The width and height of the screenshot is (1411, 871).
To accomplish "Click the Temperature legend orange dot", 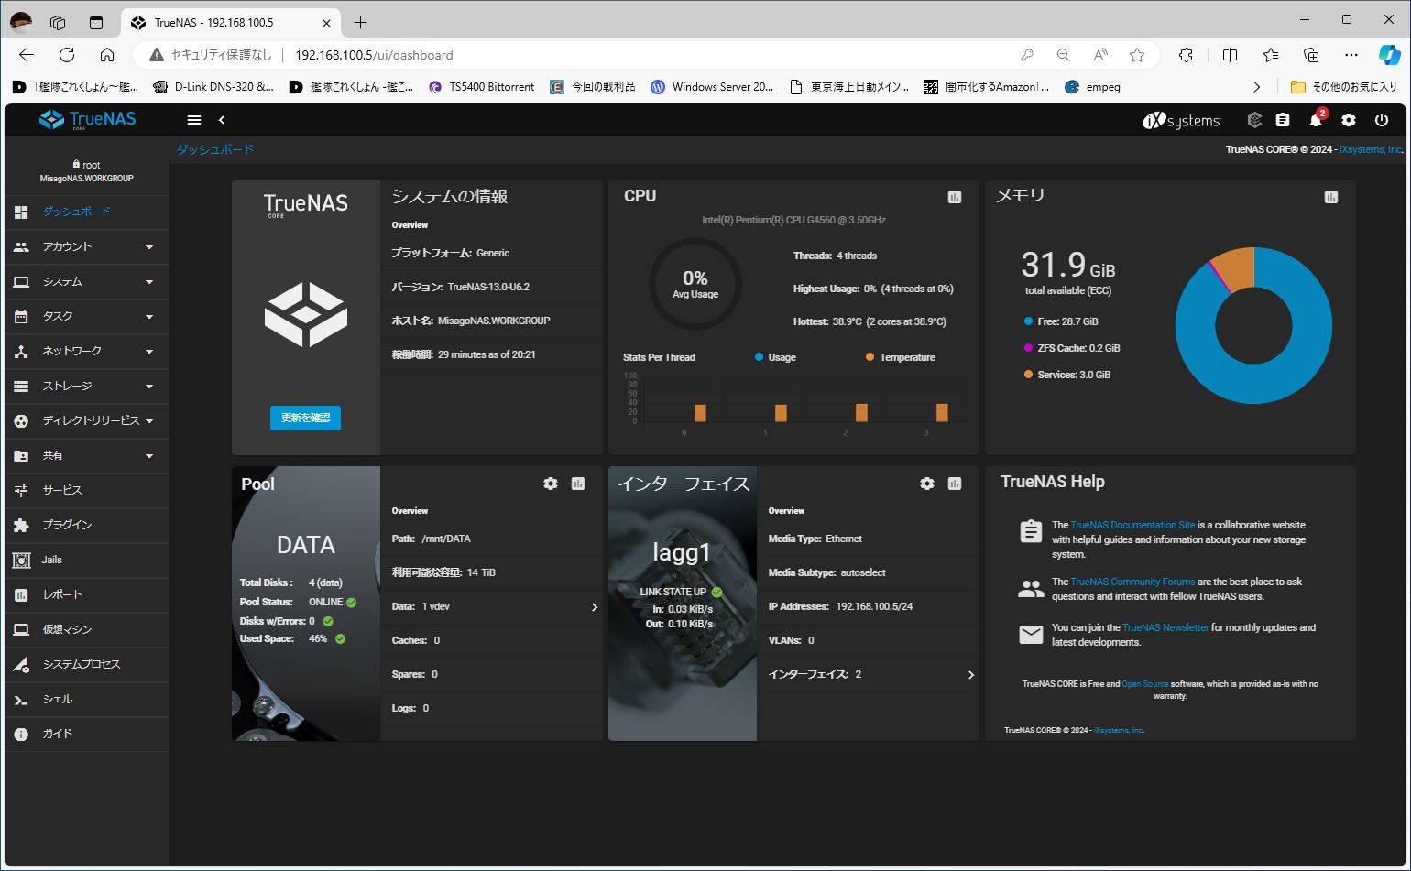I will coord(870,357).
